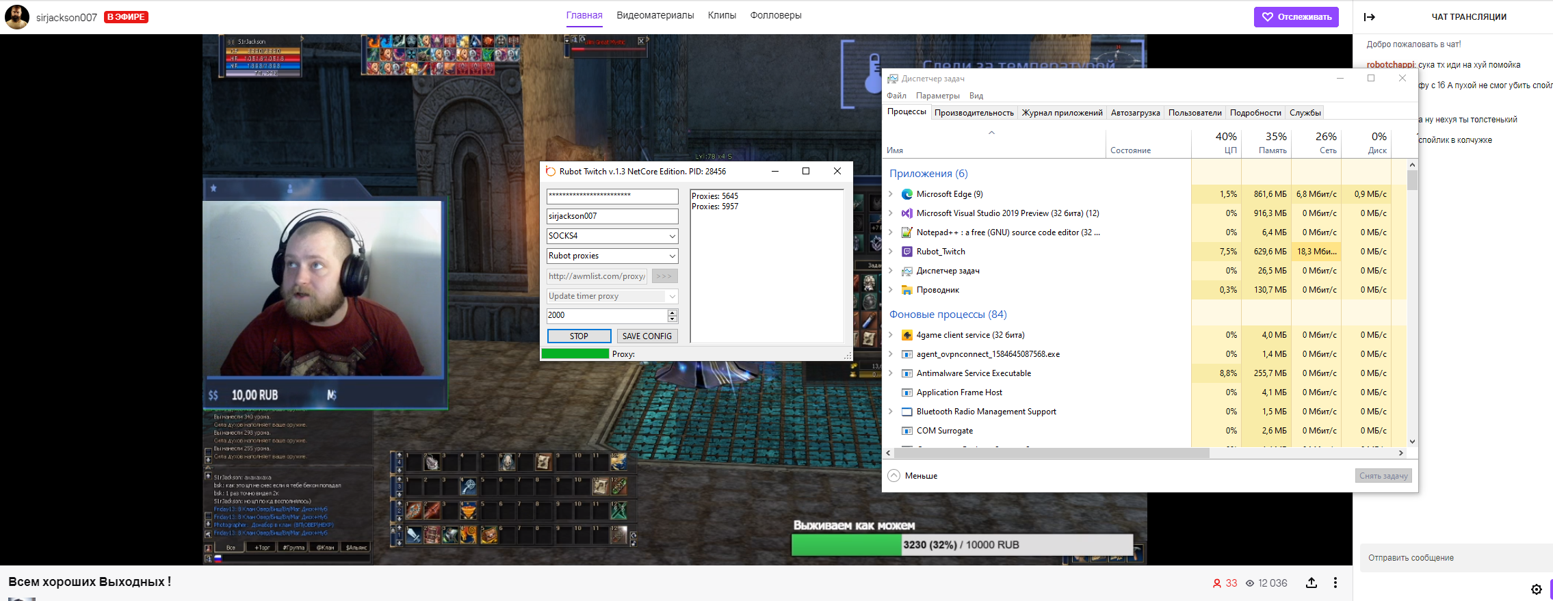This screenshot has height=601, width=1553.
Task: Collapse Task Manager view with Меньше
Action: tap(913, 476)
